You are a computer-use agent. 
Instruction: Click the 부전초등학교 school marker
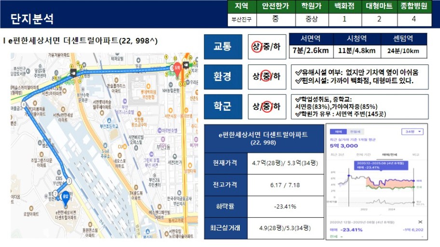tap(109, 121)
